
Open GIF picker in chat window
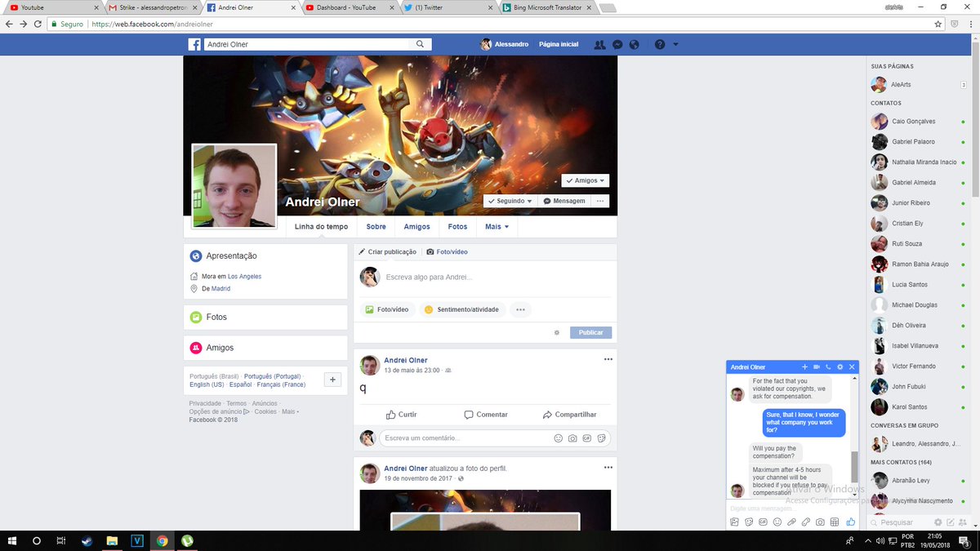point(763,522)
